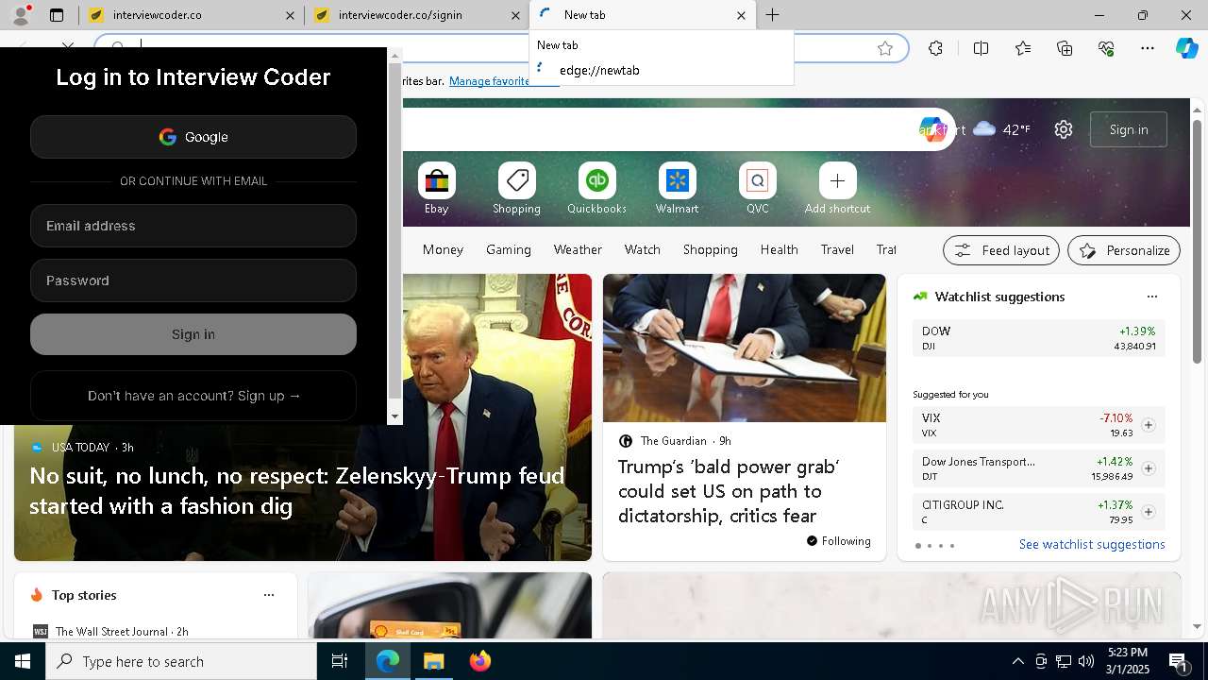Add Dow Jones Transport to watchlist
This screenshot has width=1208, height=680.
(x=1148, y=468)
